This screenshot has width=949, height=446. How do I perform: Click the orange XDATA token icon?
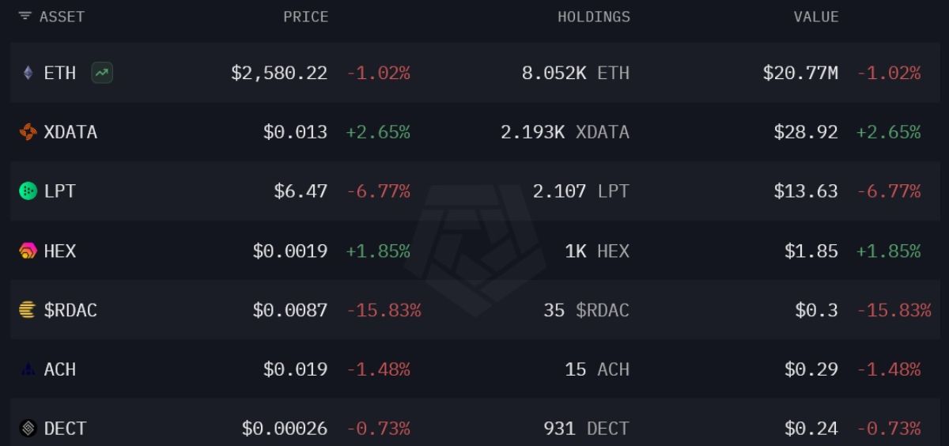28,132
